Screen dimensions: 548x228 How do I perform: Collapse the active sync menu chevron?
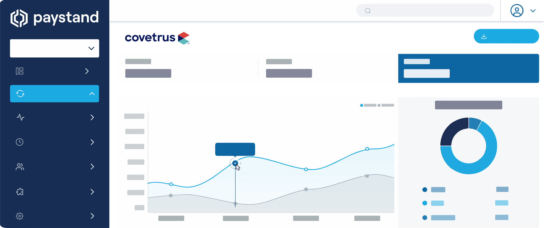point(92,93)
